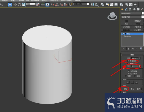144x112 pixels.
Task: Open the Rendered Frame Window teapot icon
Action: pos(131,4)
